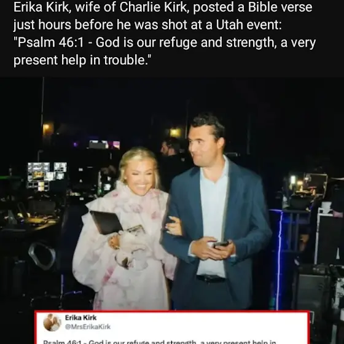Click the bearded man in background
This screenshot has width=344, height=344.
click(170, 147)
